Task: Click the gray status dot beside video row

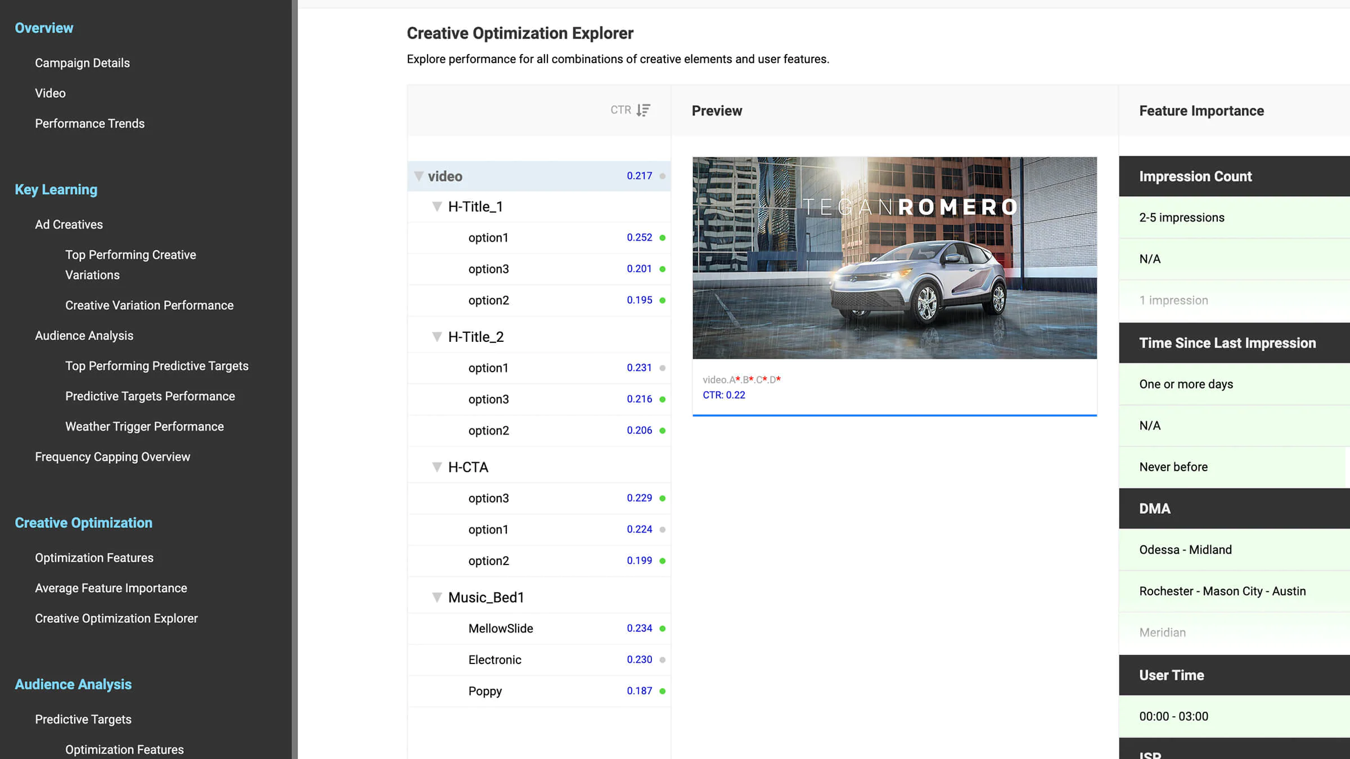Action: 664,176
